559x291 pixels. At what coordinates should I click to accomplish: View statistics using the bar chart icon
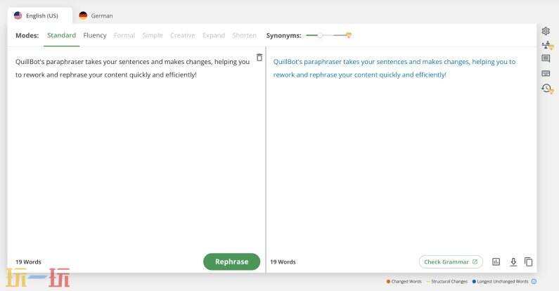tap(496, 261)
